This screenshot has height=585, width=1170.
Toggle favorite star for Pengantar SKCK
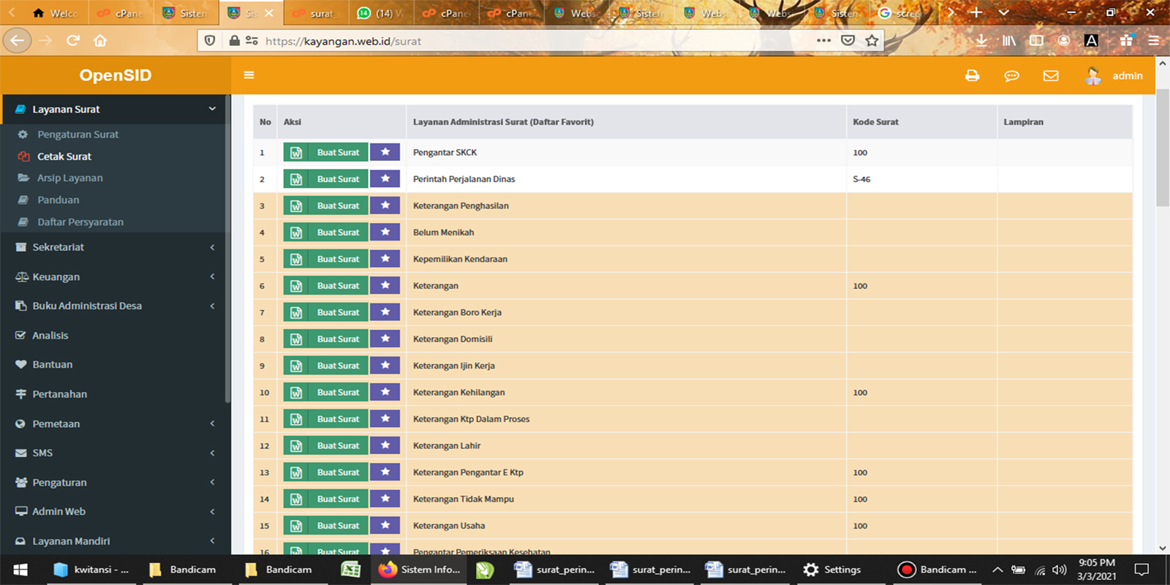point(385,152)
